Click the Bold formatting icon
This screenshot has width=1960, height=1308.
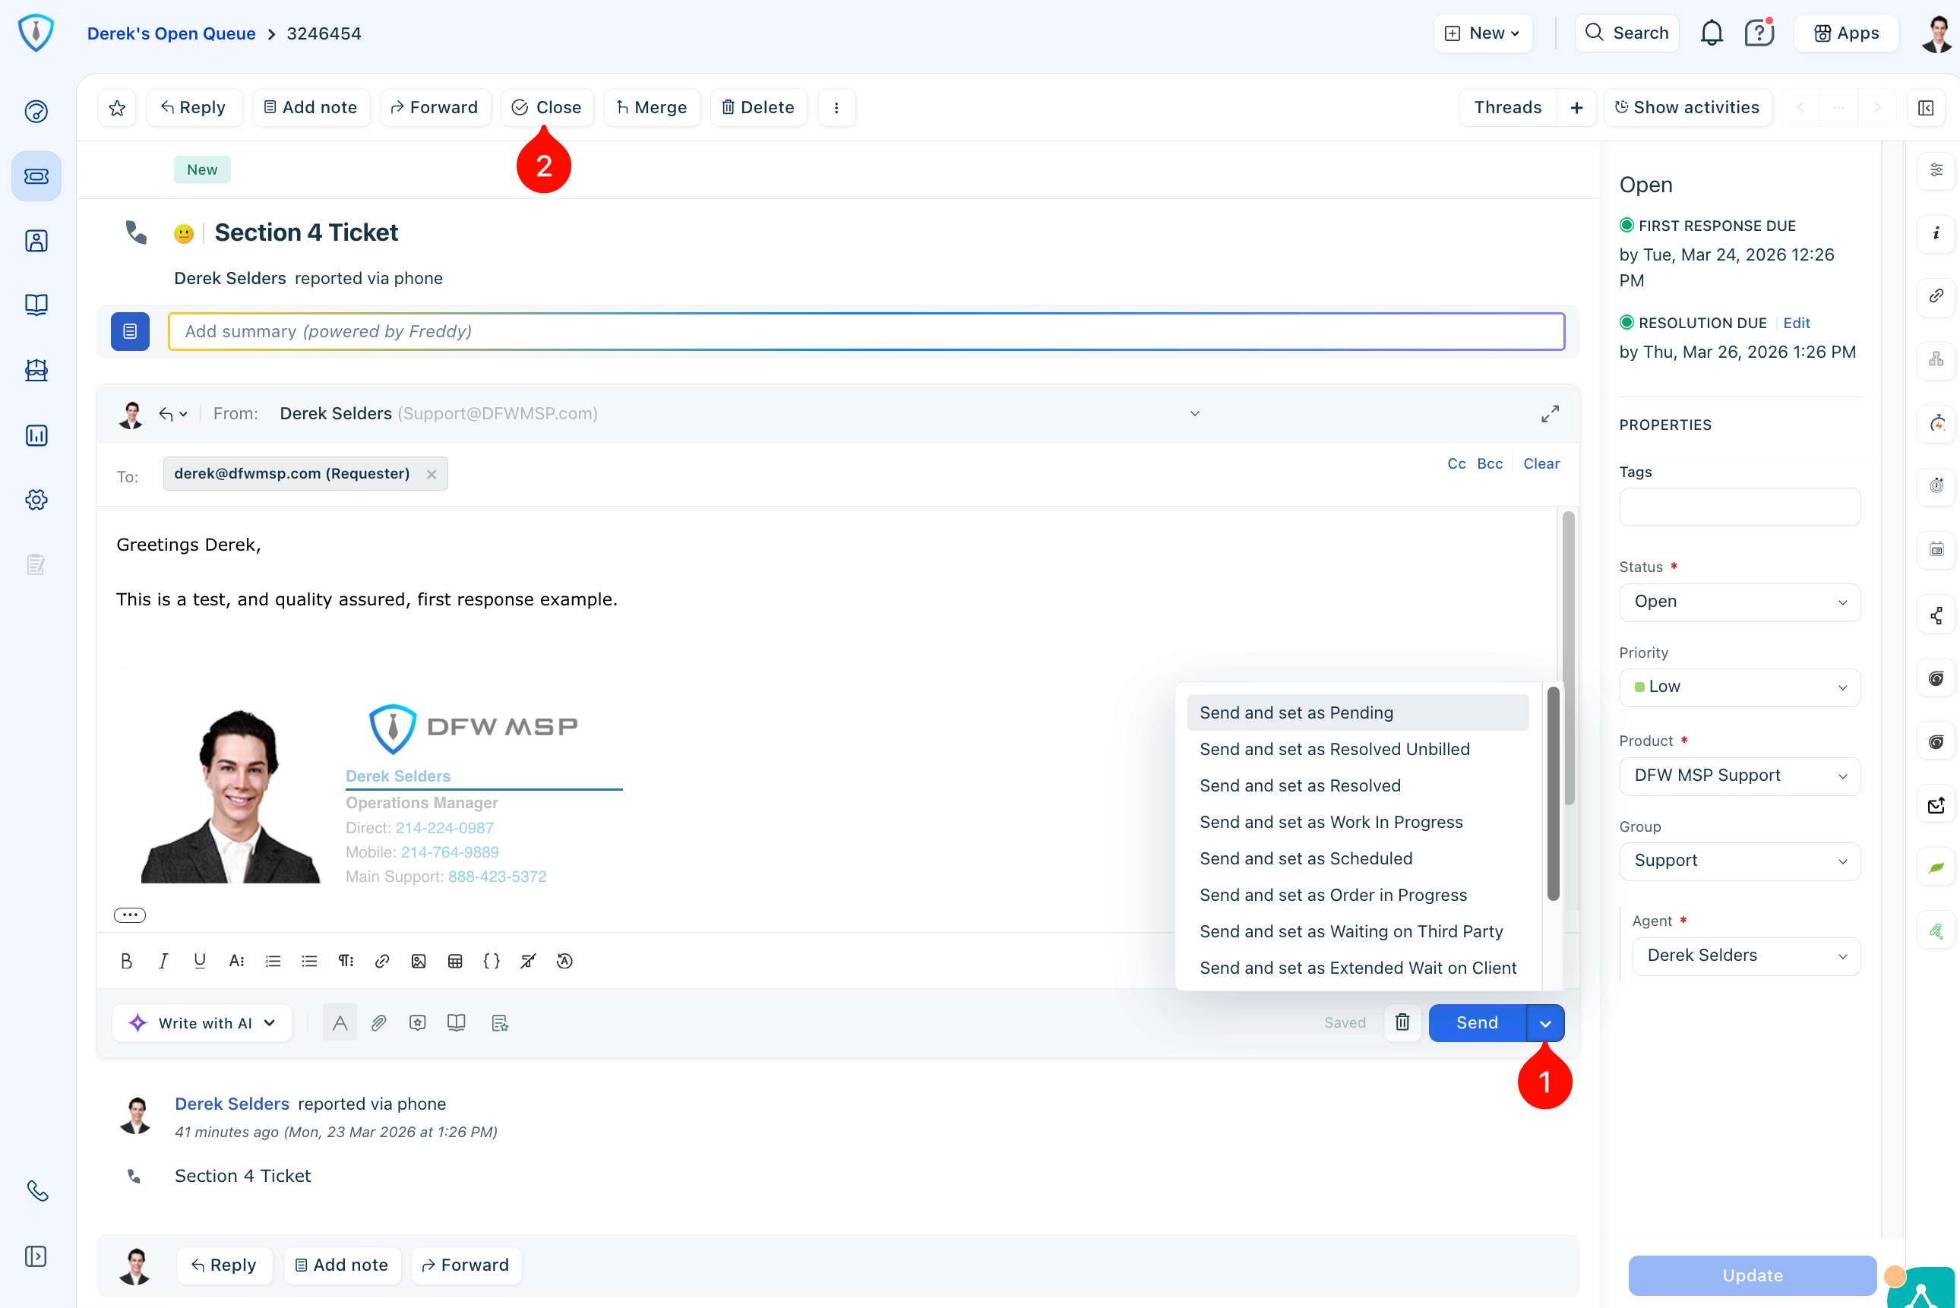coord(127,961)
